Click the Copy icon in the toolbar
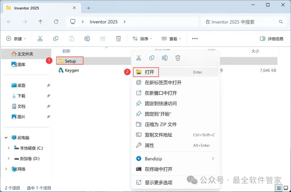The width and height of the screenshot is (291, 192). [x=56, y=39]
